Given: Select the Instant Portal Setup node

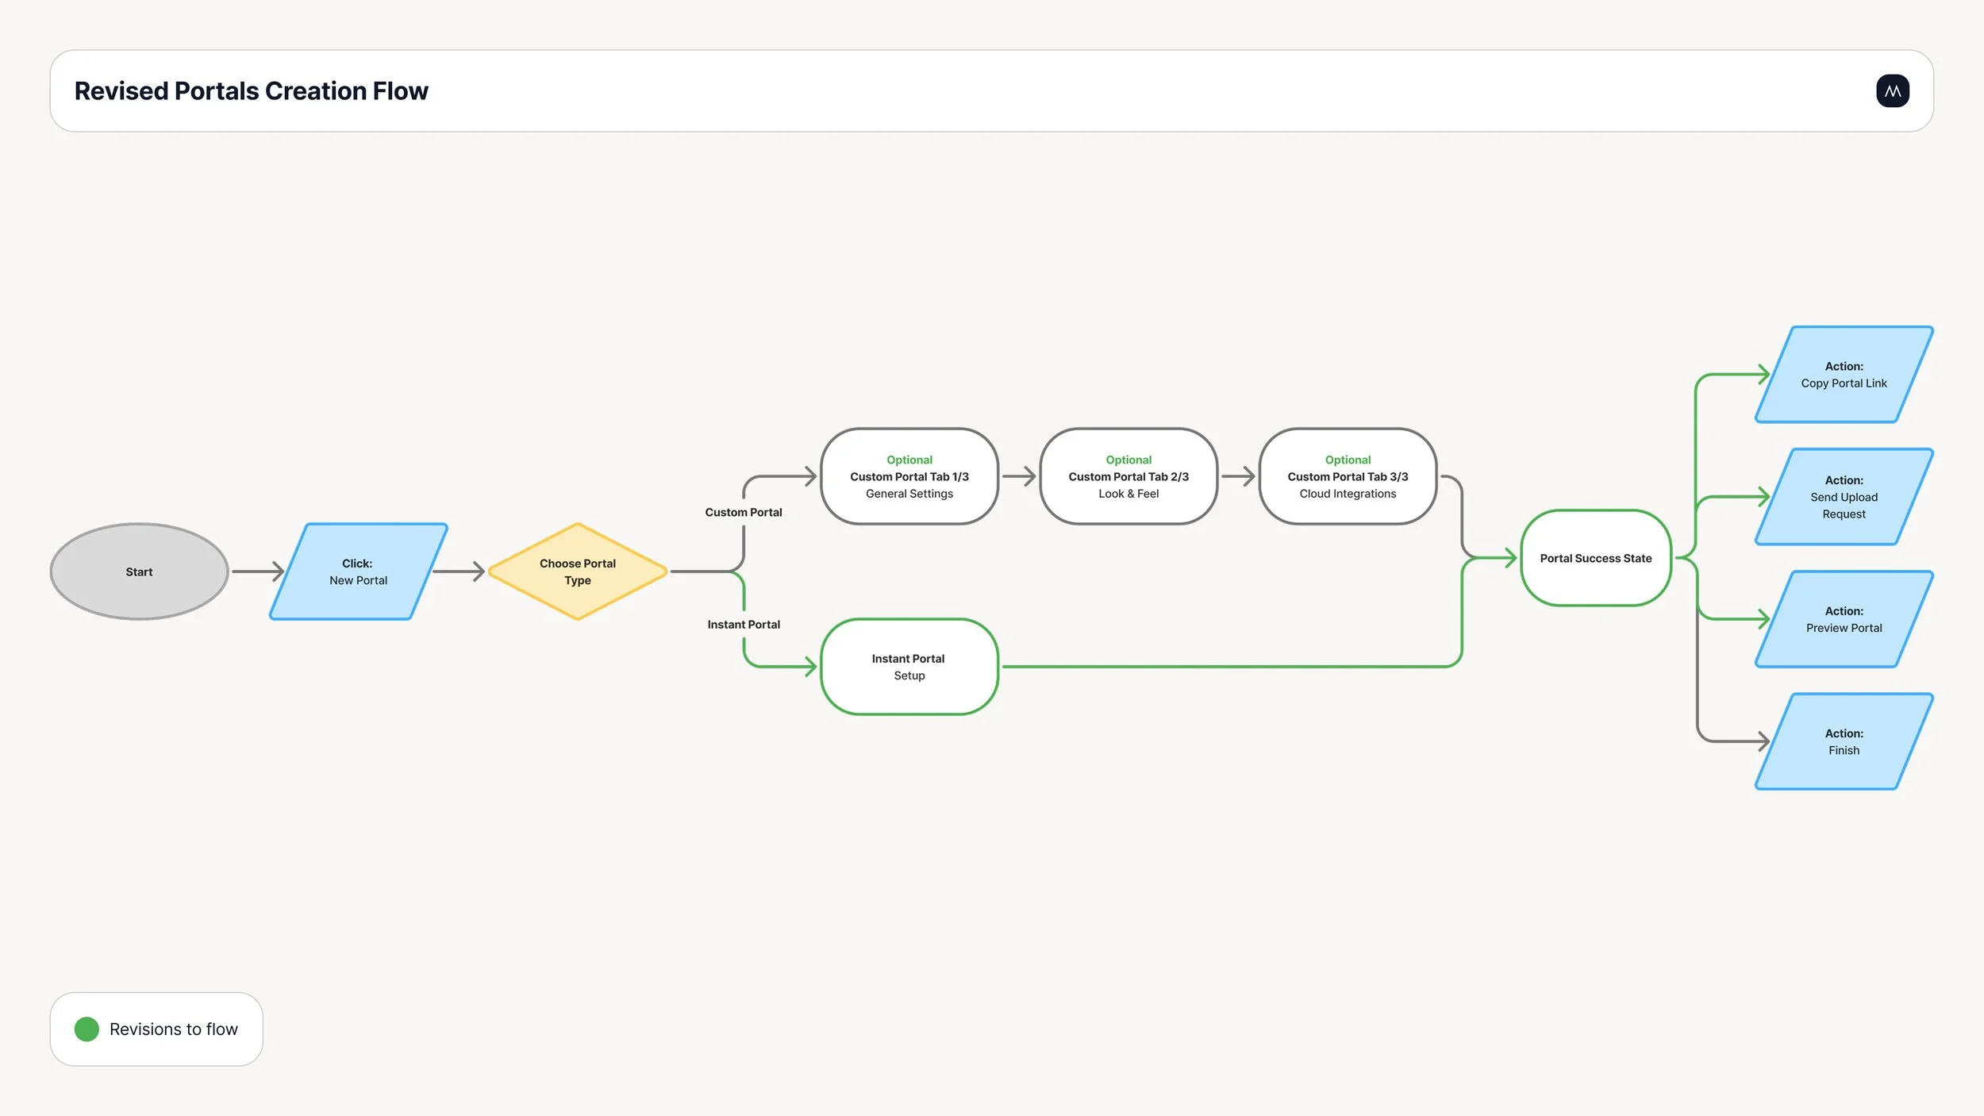Looking at the screenshot, I should 909,667.
